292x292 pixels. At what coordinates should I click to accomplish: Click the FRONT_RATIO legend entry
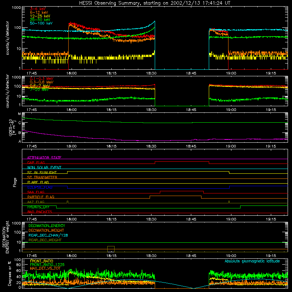42,261
